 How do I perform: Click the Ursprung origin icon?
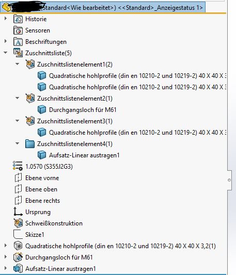click(x=18, y=212)
